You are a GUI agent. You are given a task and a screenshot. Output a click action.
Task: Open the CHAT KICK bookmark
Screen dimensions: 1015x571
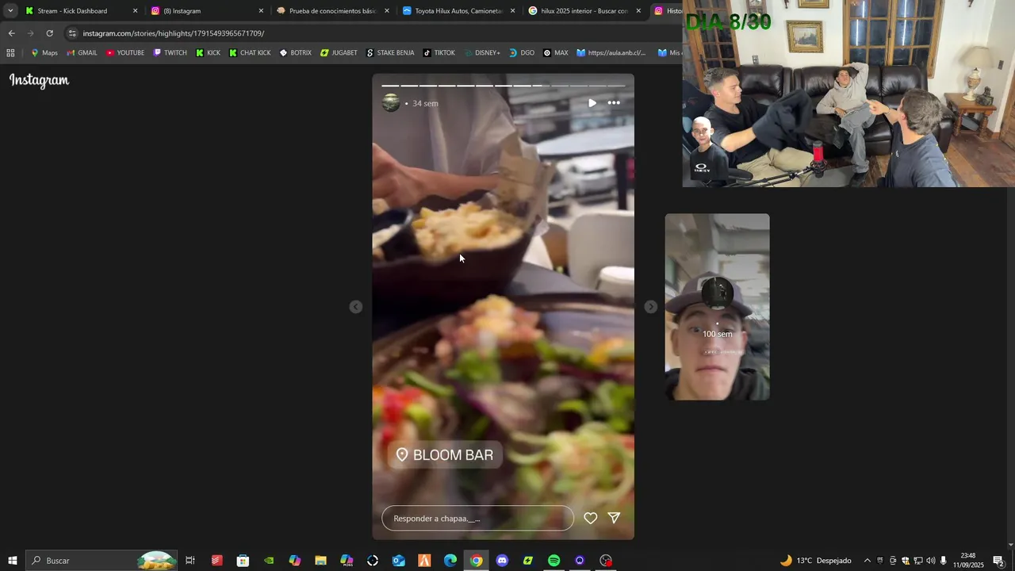tap(250, 53)
